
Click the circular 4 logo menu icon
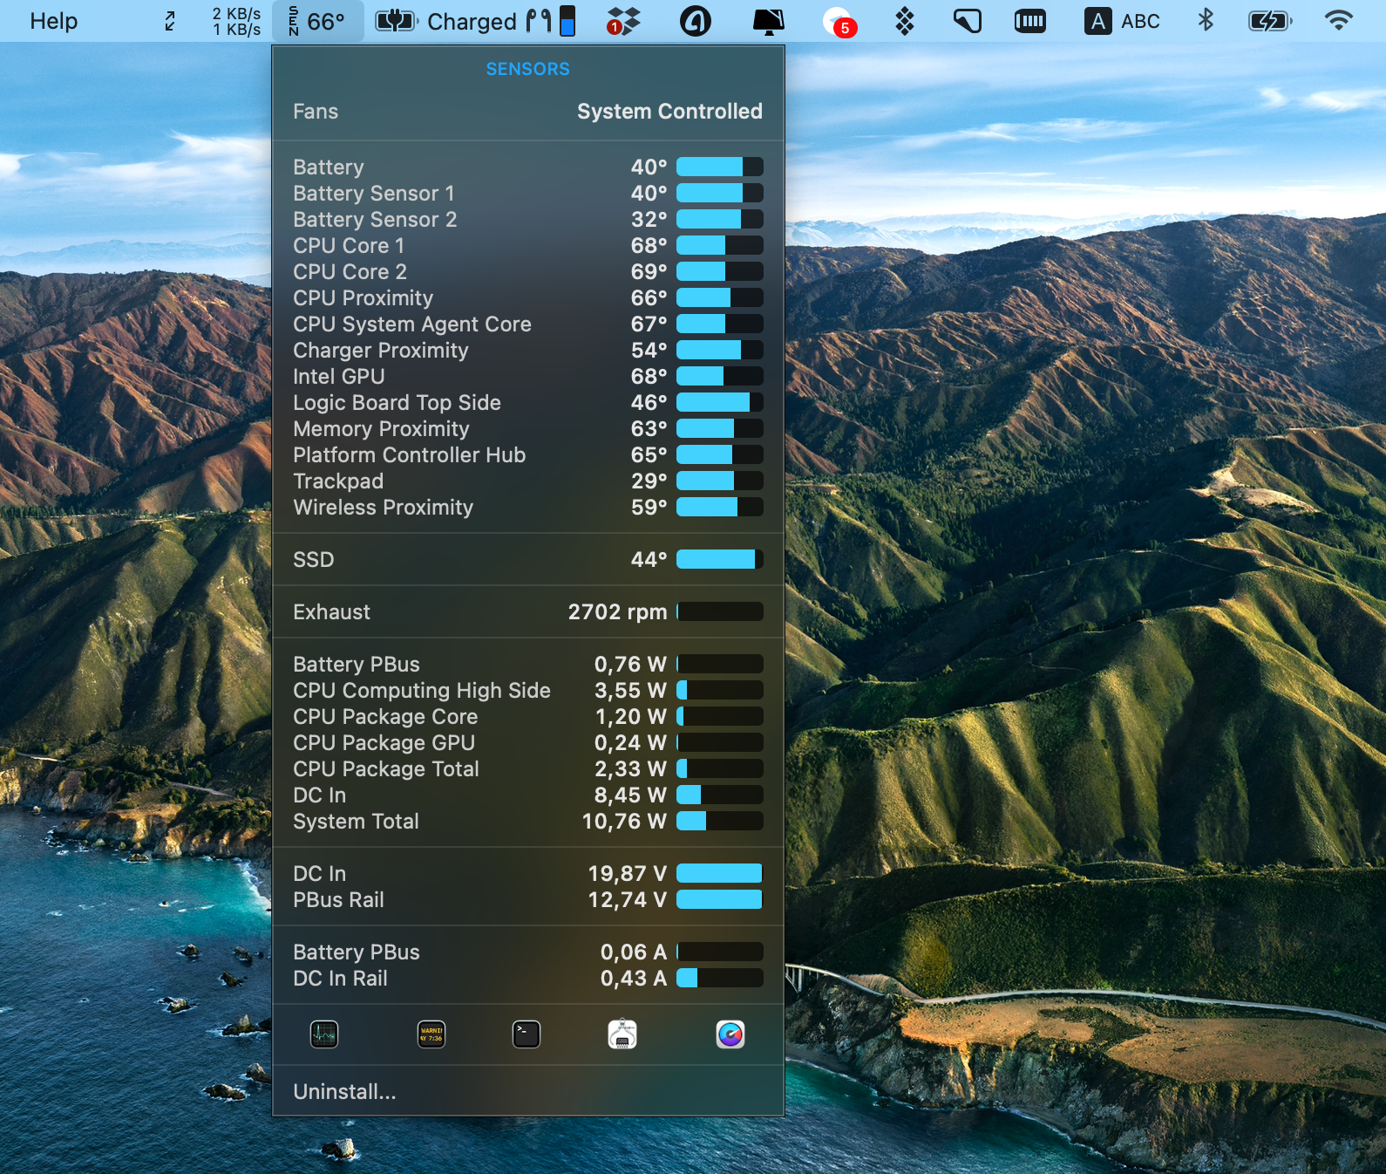695,21
